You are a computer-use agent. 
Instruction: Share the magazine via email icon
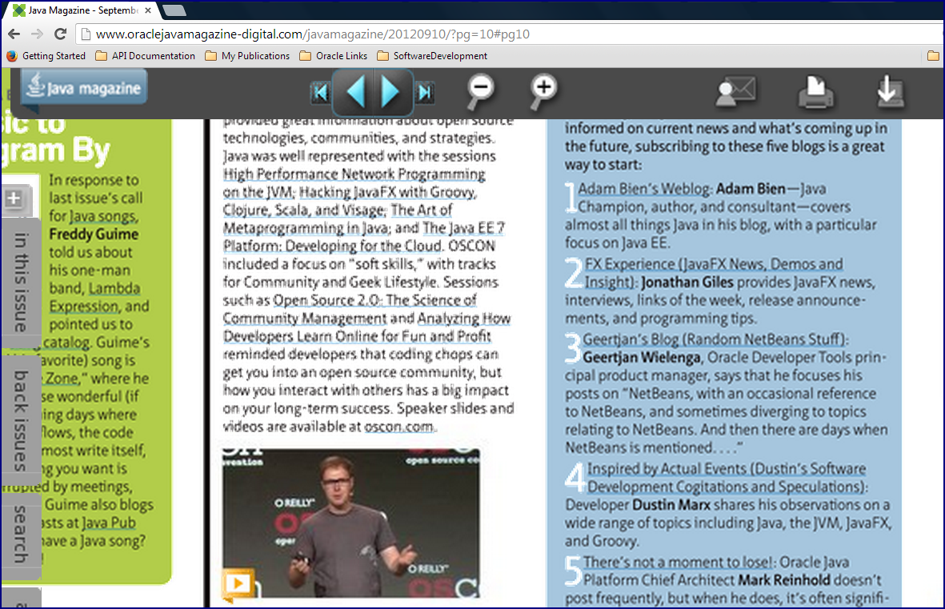(736, 92)
